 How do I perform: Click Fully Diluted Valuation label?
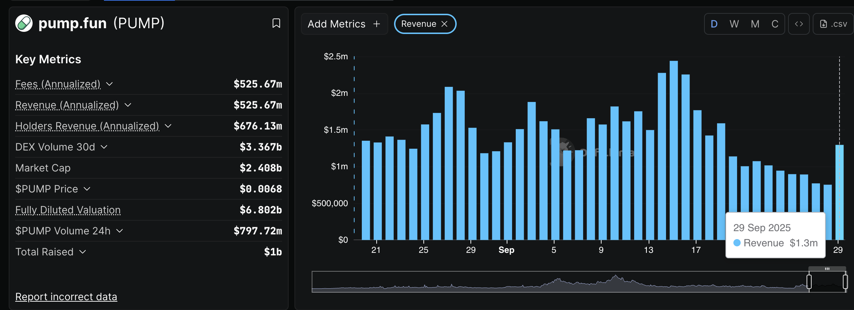[x=68, y=210]
